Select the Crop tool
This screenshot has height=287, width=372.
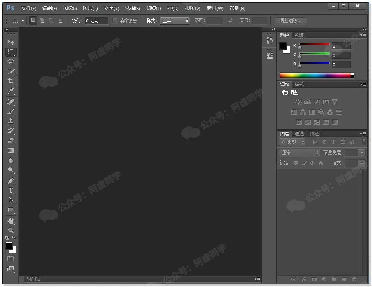(11, 81)
